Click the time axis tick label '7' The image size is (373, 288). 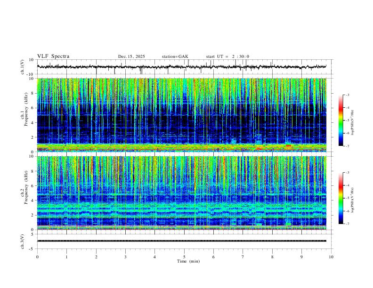pos(243,257)
